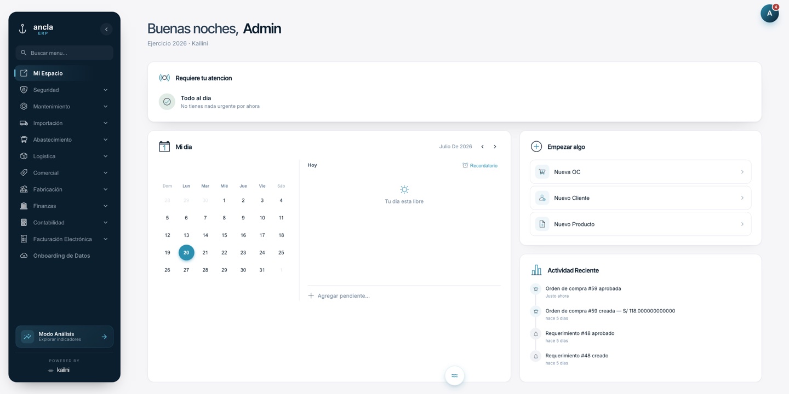
Task: Click the Onboarding de Datos cloud icon
Action: click(x=24, y=256)
